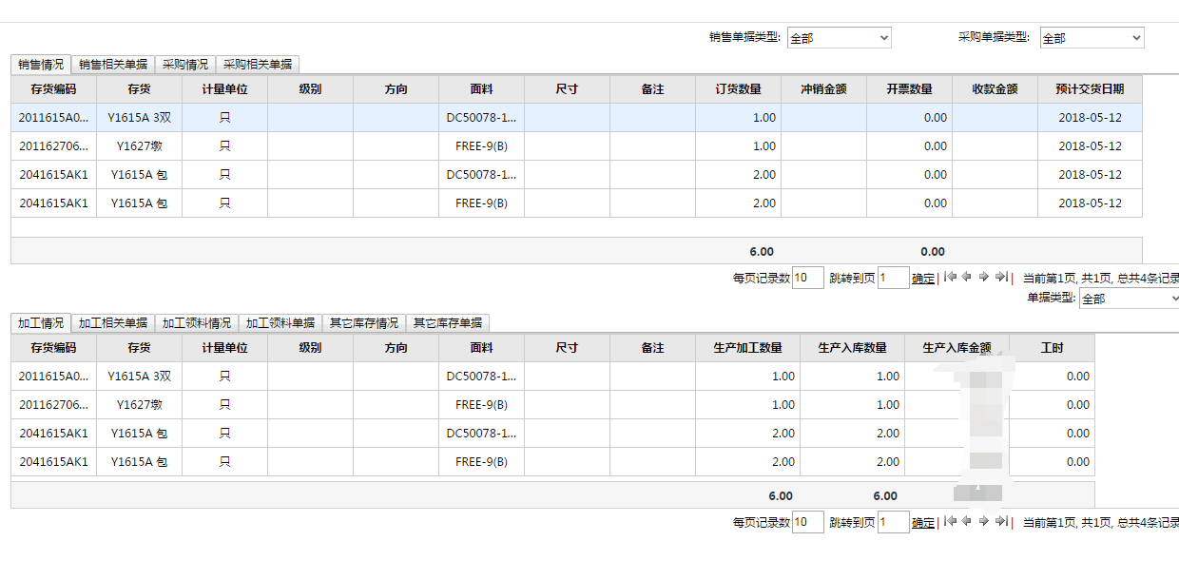The height and width of the screenshot is (580, 1179).
Task: Click 确定 link under the sales table
Action: (x=922, y=279)
